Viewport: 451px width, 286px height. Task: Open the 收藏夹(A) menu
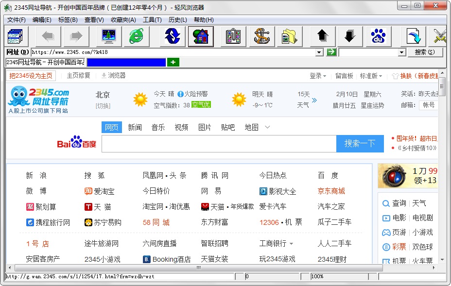pyautogui.click(x=123, y=20)
